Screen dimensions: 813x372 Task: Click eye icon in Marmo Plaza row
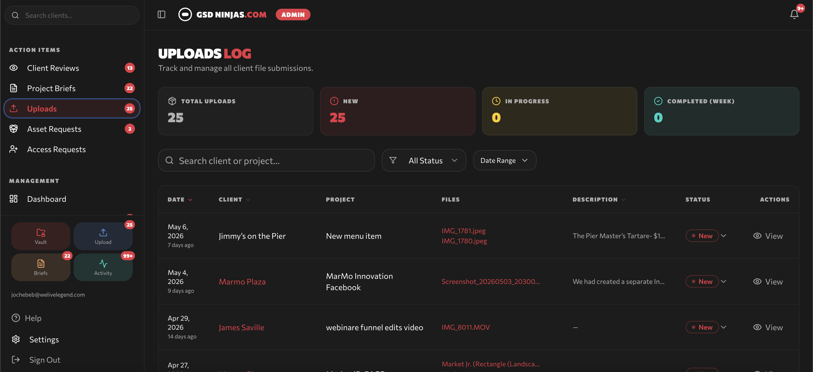pos(757,281)
